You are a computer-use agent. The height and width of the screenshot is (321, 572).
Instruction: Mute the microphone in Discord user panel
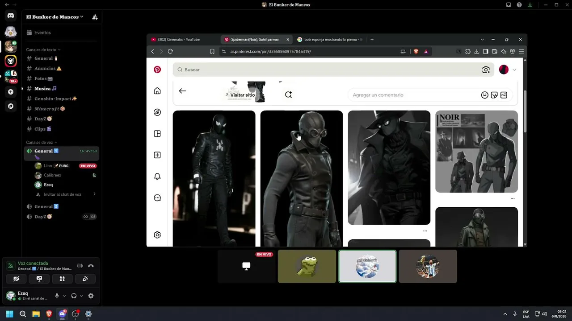tap(57, 296)
